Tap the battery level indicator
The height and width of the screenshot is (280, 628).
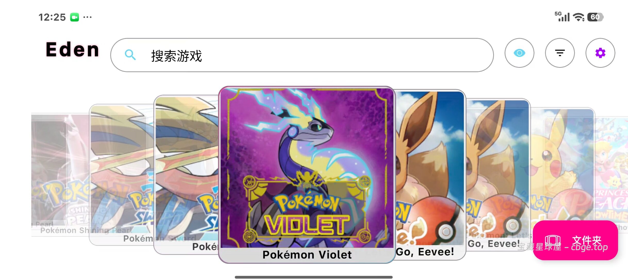click(595, 17)
